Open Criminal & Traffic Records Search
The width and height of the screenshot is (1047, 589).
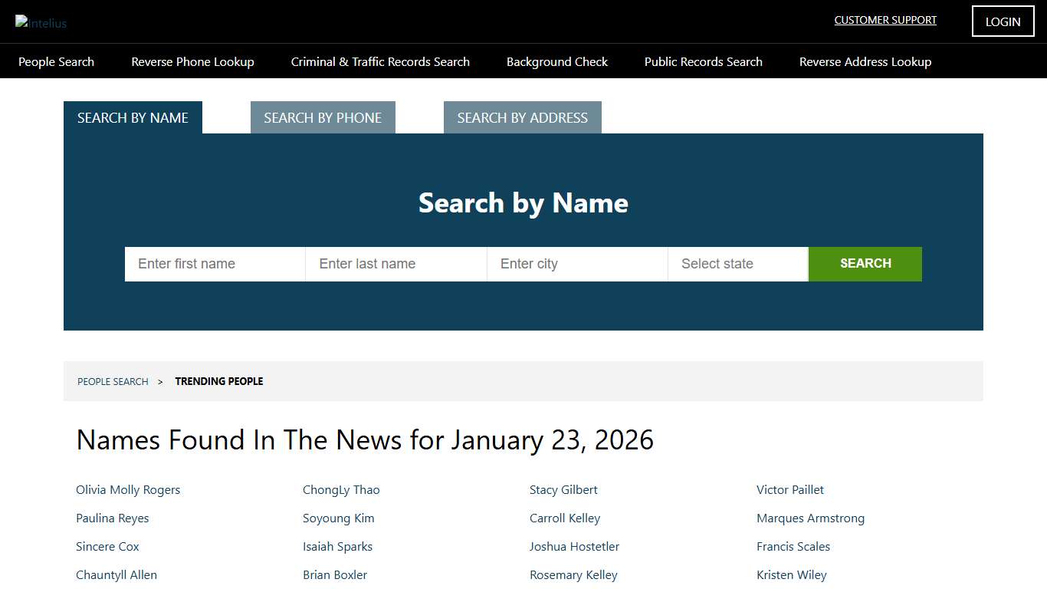[380, 61]
